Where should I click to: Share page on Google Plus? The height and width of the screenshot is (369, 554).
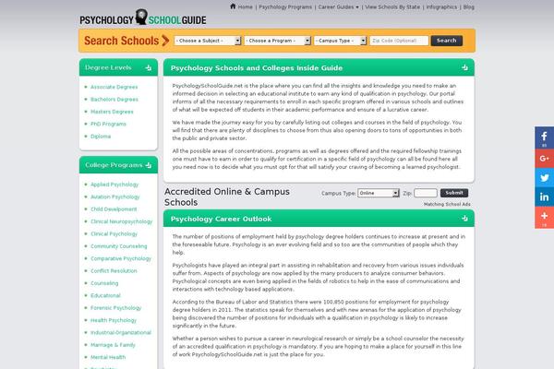pyautogui.click(x=544, y=158)
